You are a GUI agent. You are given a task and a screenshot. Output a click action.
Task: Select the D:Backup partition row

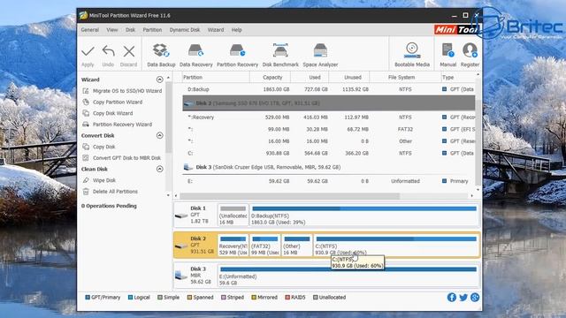pos(328,89)
